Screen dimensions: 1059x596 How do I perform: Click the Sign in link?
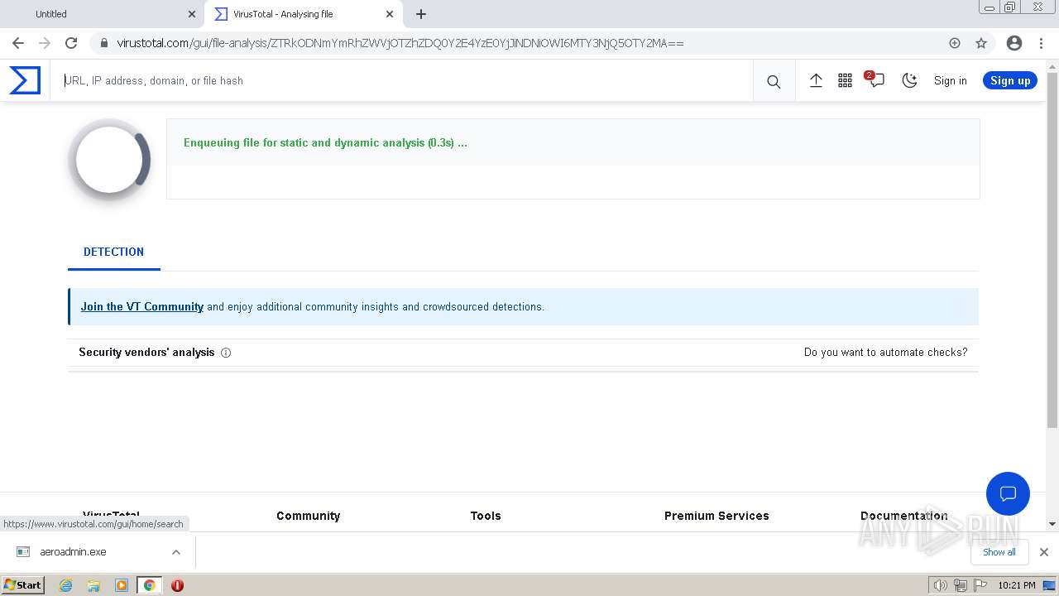[x=950, y=80]
